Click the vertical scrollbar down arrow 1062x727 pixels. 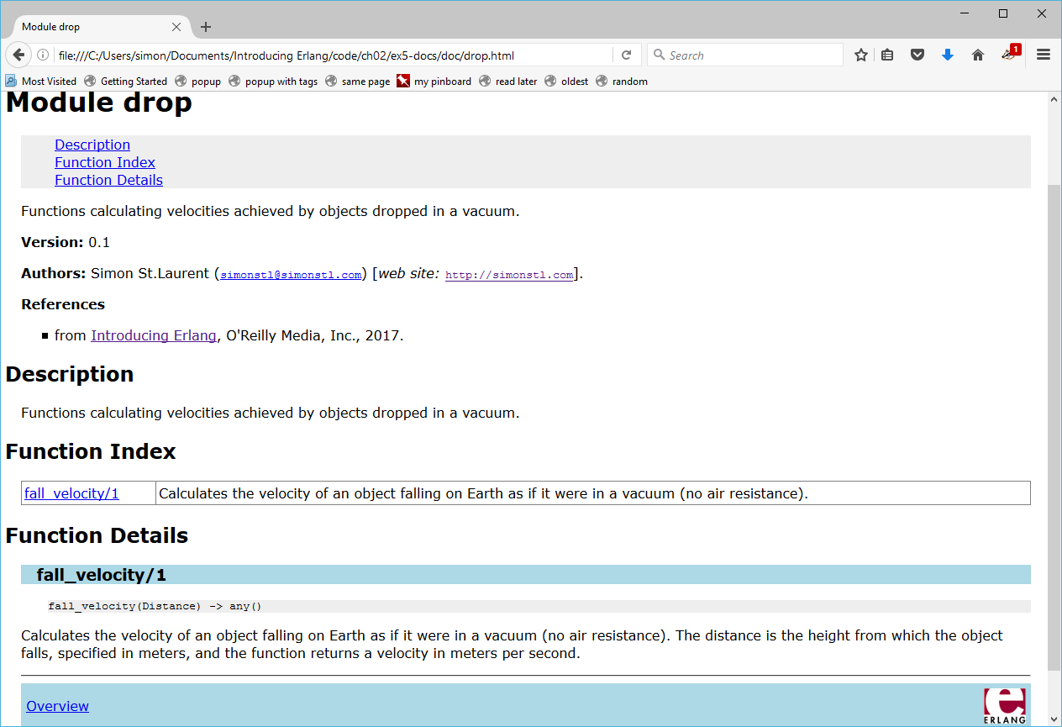1054,719
